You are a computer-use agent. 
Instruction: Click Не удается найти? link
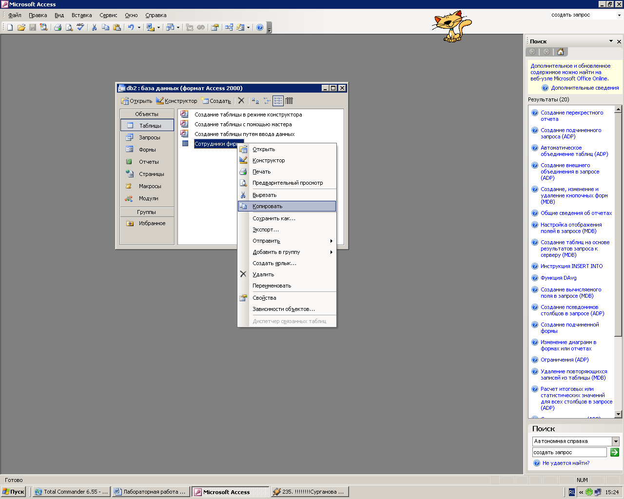click(x=566, y=463)
